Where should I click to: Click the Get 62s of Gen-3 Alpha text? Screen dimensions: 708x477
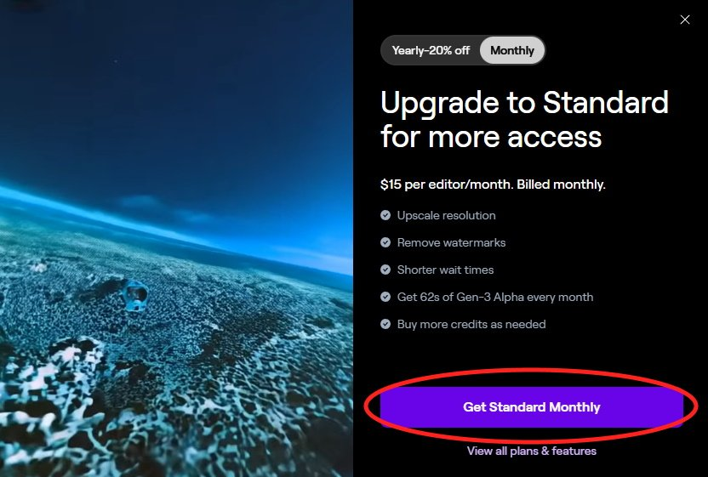pyautogui.click(x=495, y=297)
